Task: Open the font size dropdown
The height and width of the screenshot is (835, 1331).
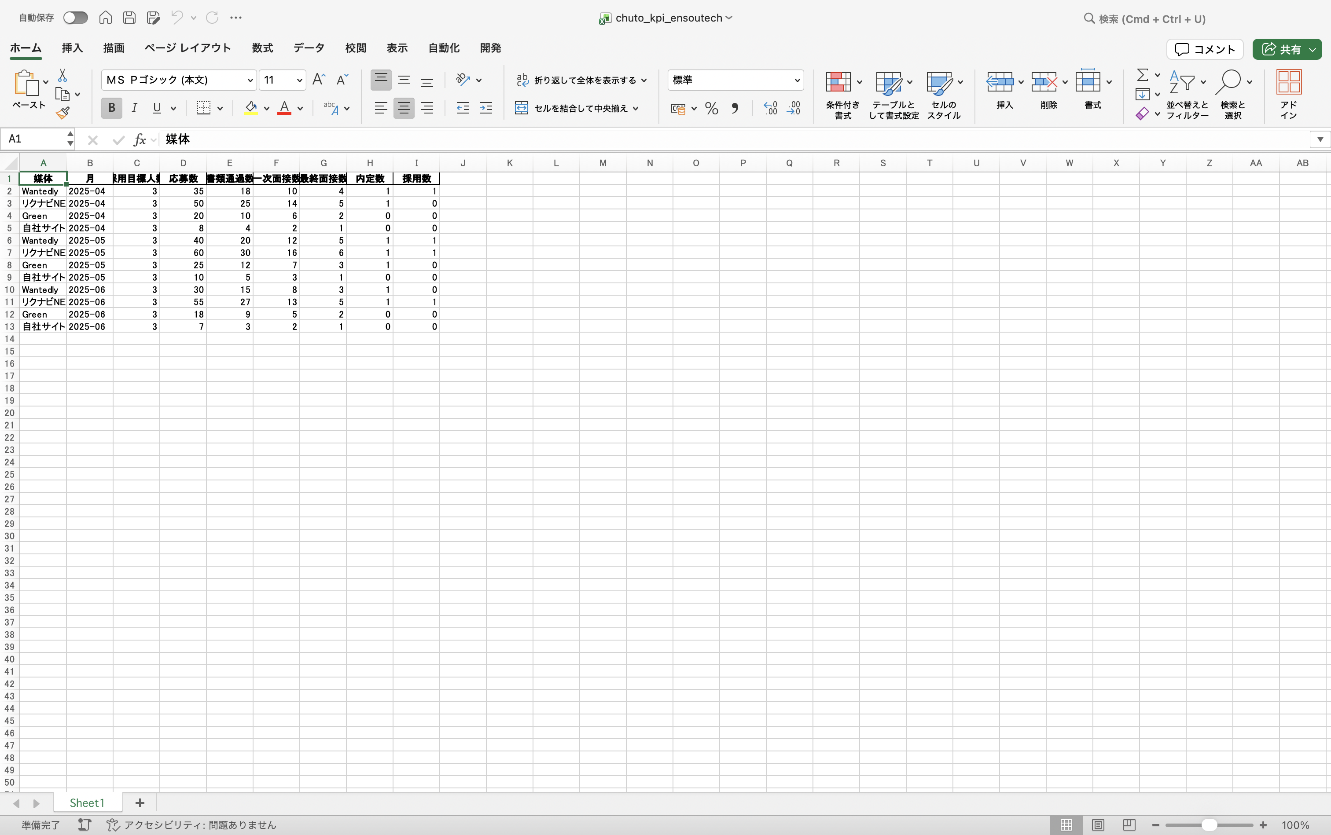Action: 299,81
